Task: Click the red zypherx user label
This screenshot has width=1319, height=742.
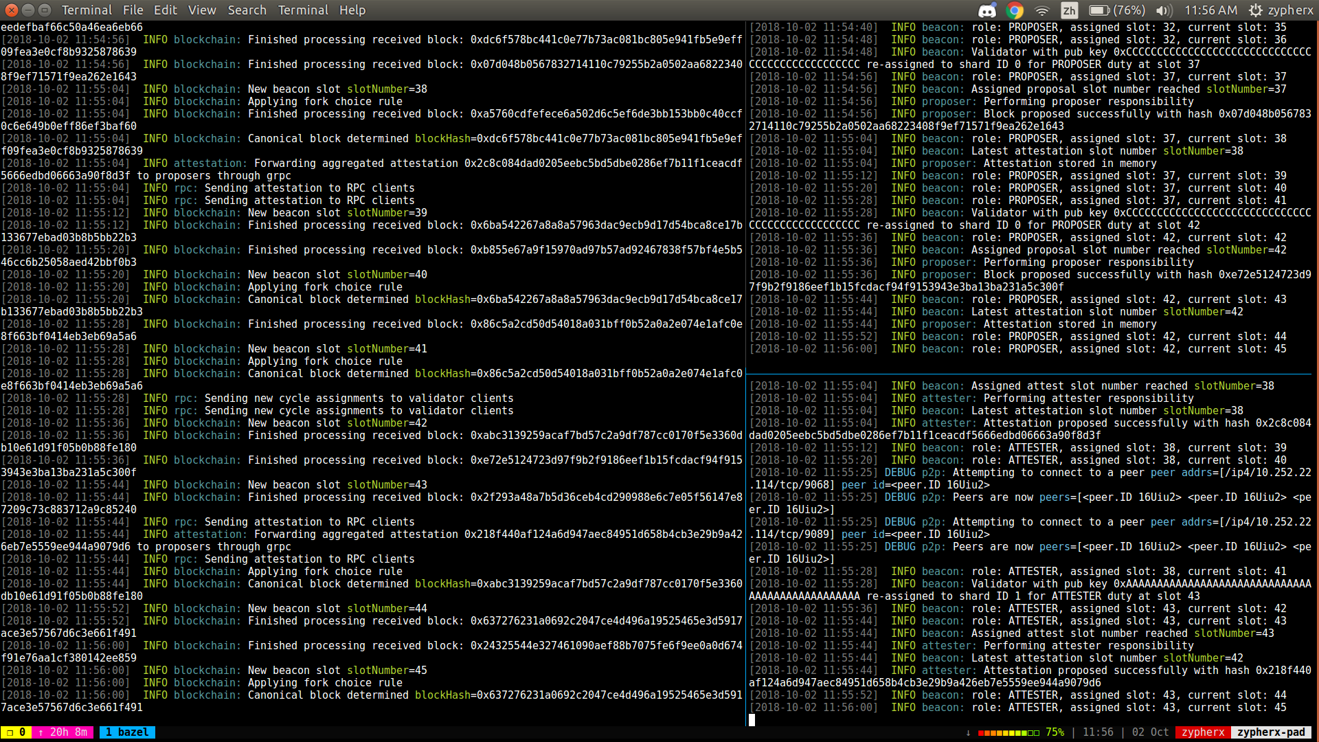Action: (1203, 732)
